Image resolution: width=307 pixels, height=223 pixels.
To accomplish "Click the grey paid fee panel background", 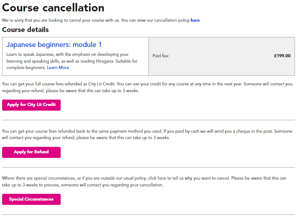I will pyautogui.click(x=220, y=68).
